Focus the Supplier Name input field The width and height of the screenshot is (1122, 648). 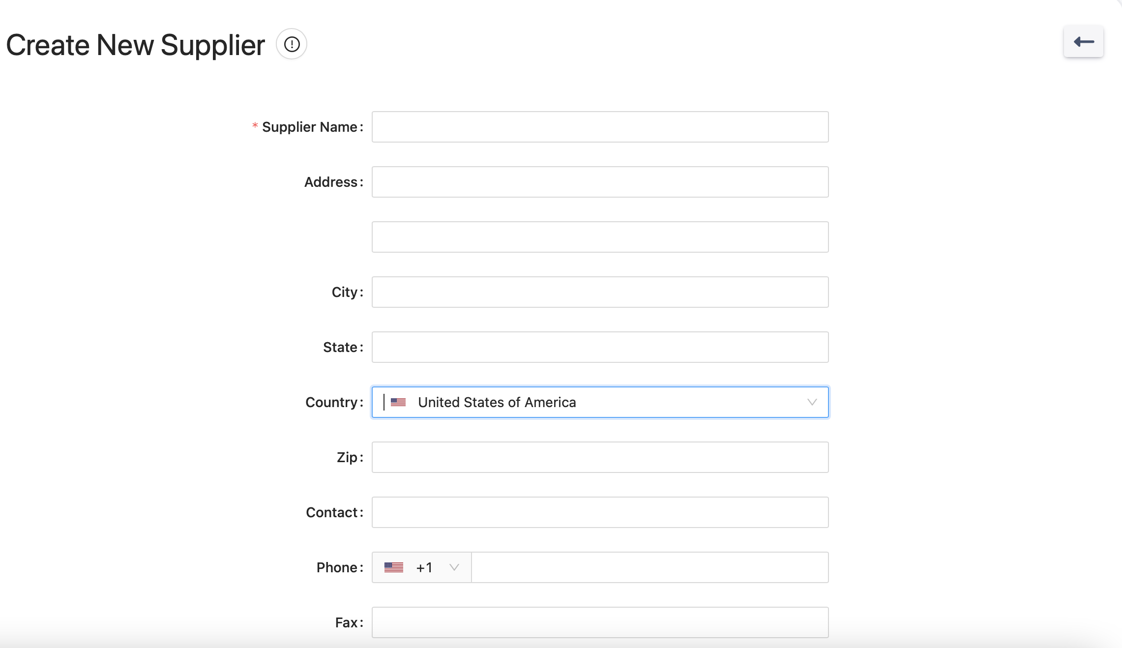pyautogui.click(x=600, y=127)
